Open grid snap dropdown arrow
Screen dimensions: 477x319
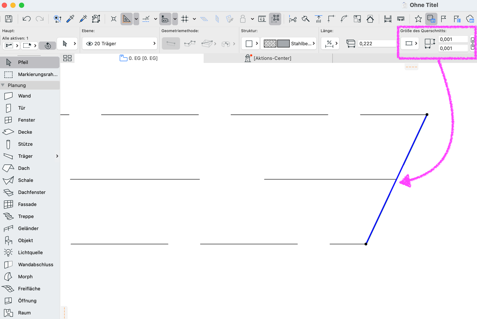point(194,19)
